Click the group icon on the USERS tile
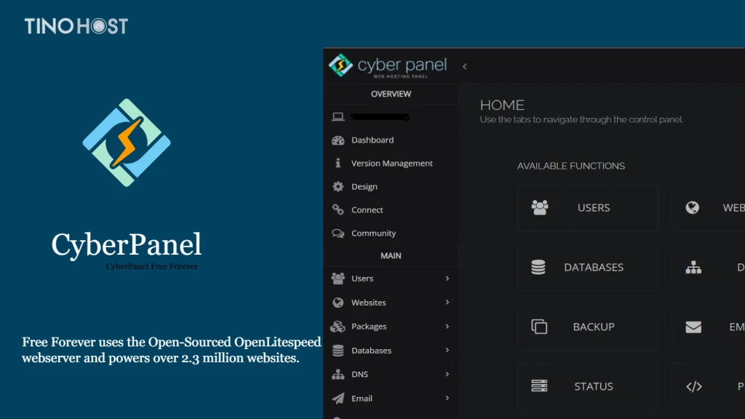The height and width of the screenshot is (419, 745). click(540, 207)
